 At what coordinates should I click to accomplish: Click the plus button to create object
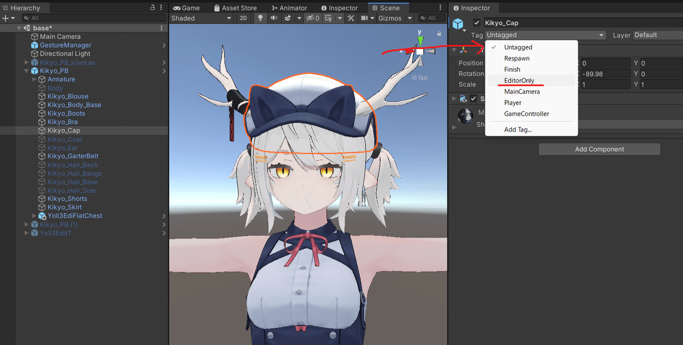click(x=6, y=18)
